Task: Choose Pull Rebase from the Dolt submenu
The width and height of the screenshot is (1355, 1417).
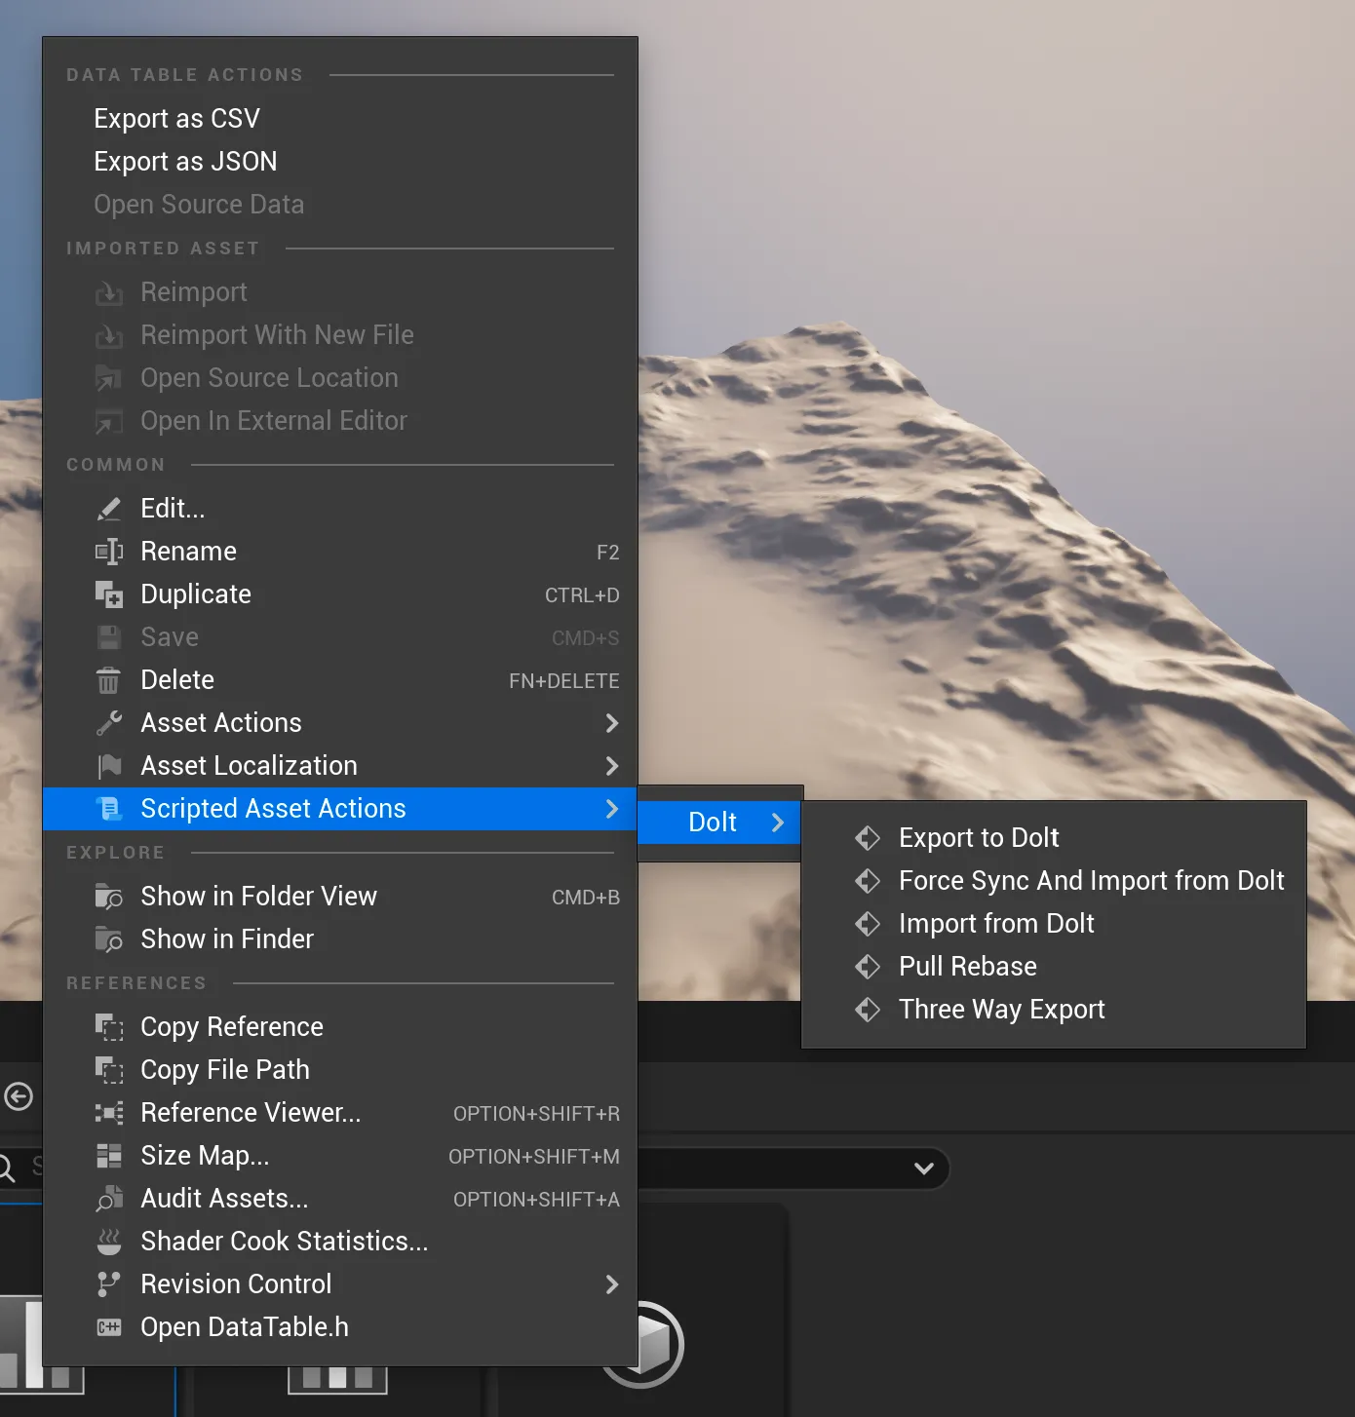Action: tap(968, 966)
